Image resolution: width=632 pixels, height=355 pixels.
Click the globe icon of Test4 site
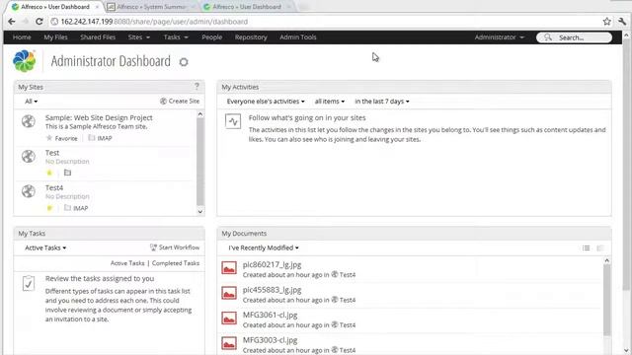[x=29, y=191]
